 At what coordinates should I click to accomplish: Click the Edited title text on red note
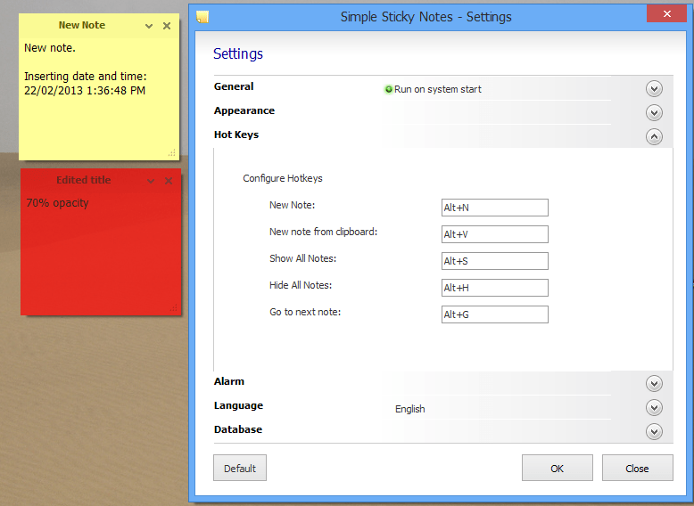click(84, 180)
